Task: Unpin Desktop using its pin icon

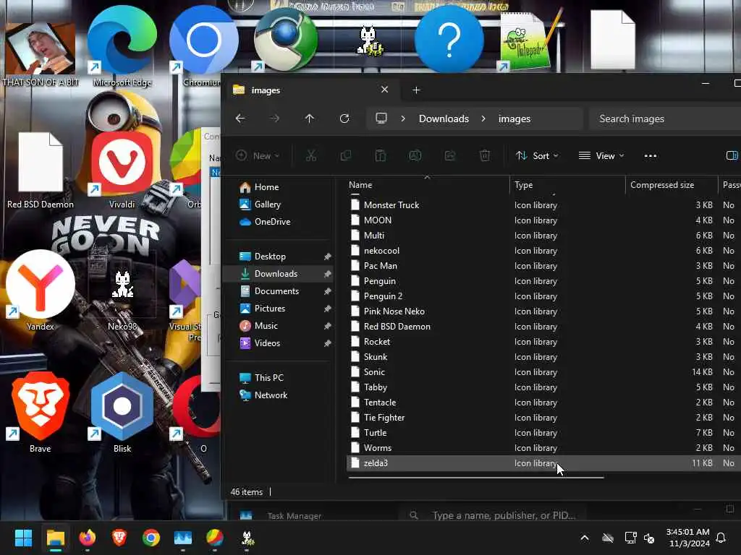Action: pyautogui.click(x=327, y=257)
